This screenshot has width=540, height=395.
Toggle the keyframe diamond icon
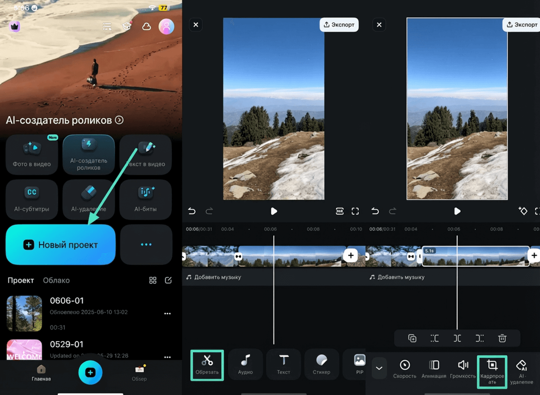coord(523,211)
